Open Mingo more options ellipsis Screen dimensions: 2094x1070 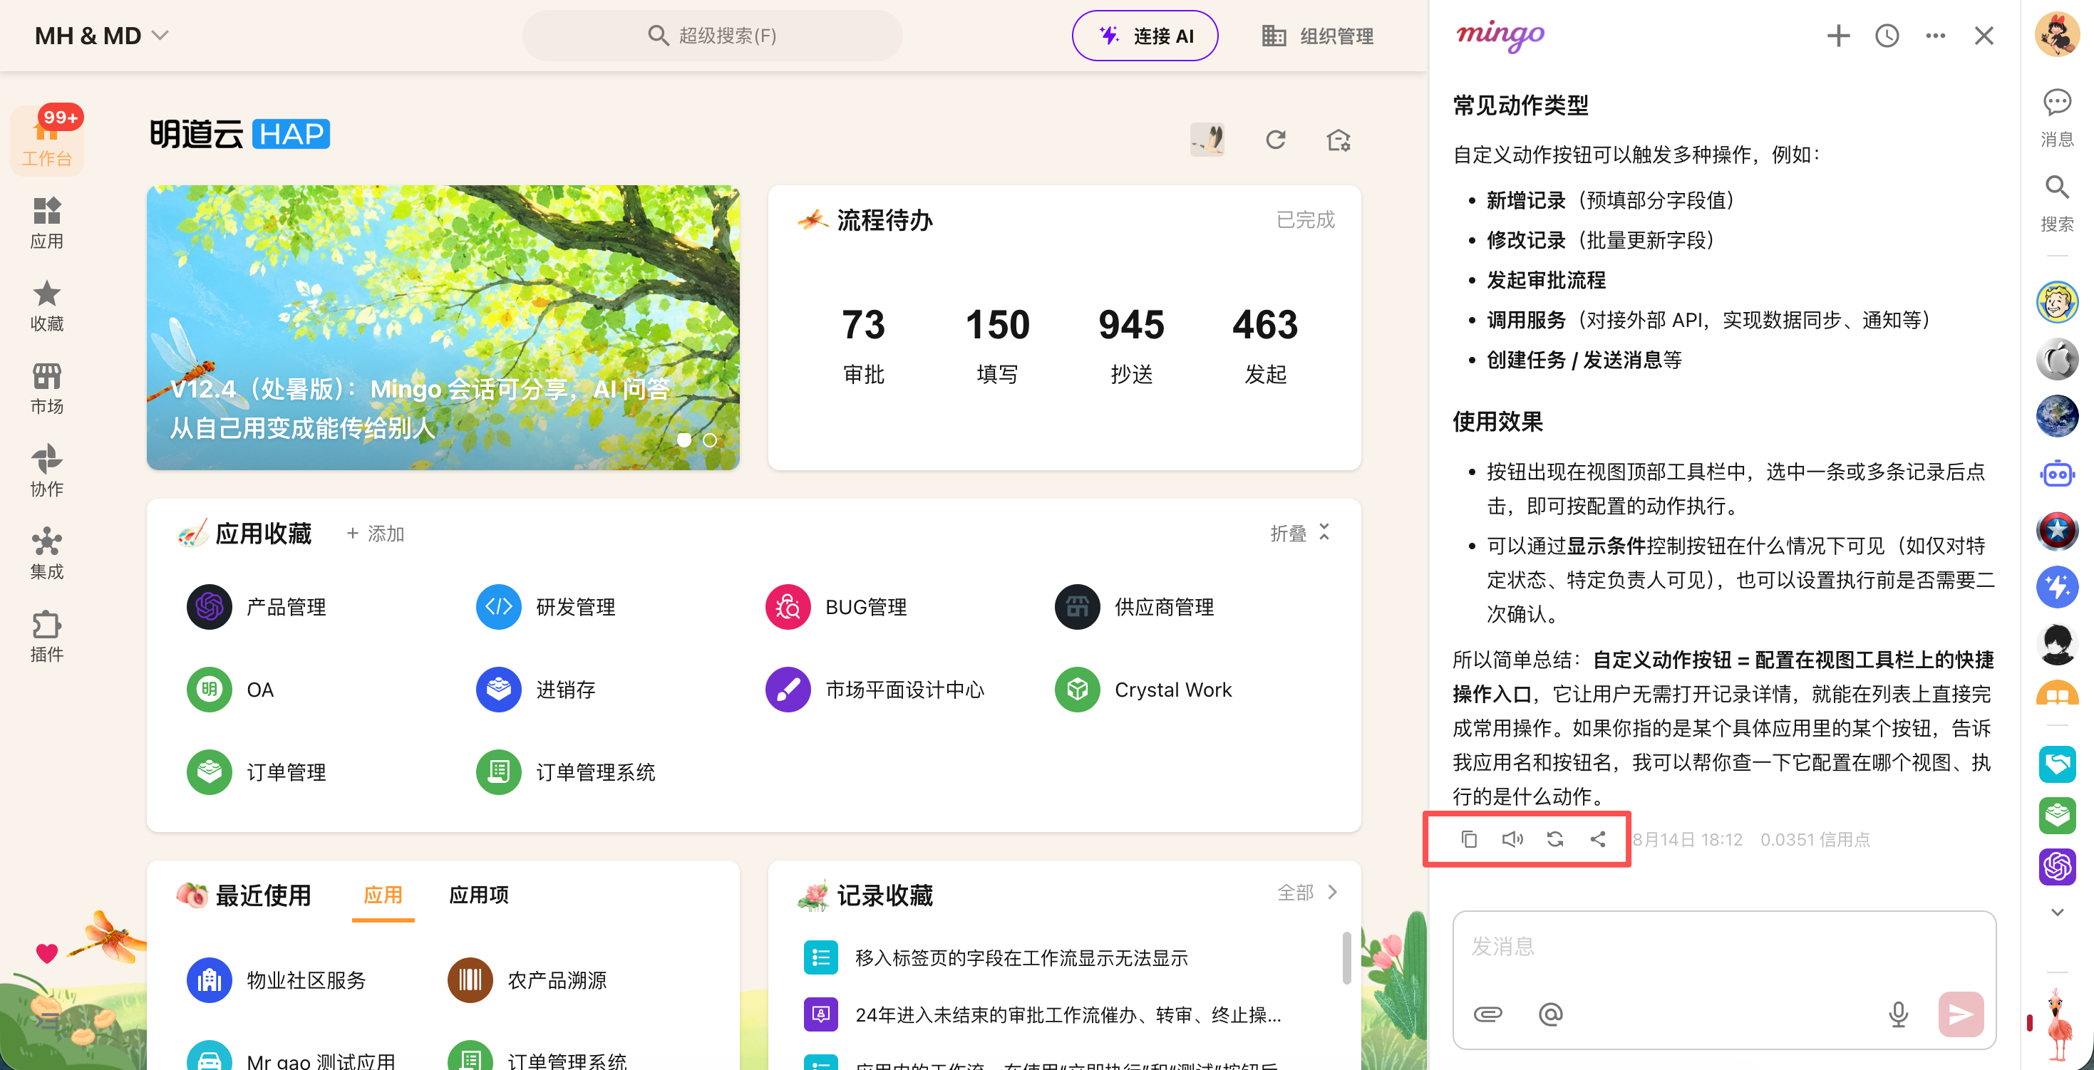1936,36
